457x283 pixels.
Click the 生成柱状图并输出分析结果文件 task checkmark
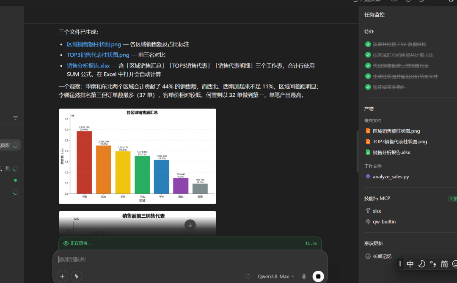(368, 76)
